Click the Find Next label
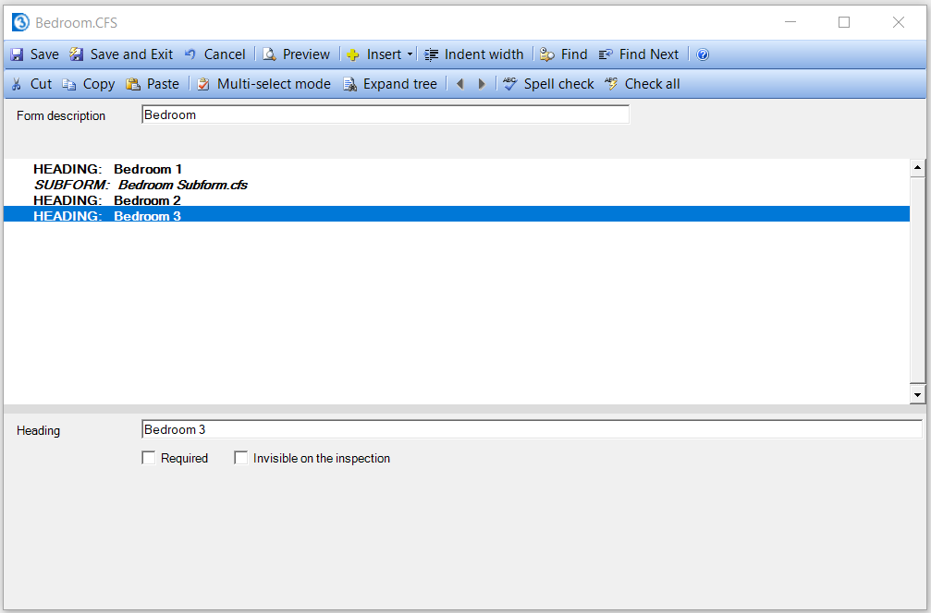This screenshot has height=613, width=931. click(649, 54)
